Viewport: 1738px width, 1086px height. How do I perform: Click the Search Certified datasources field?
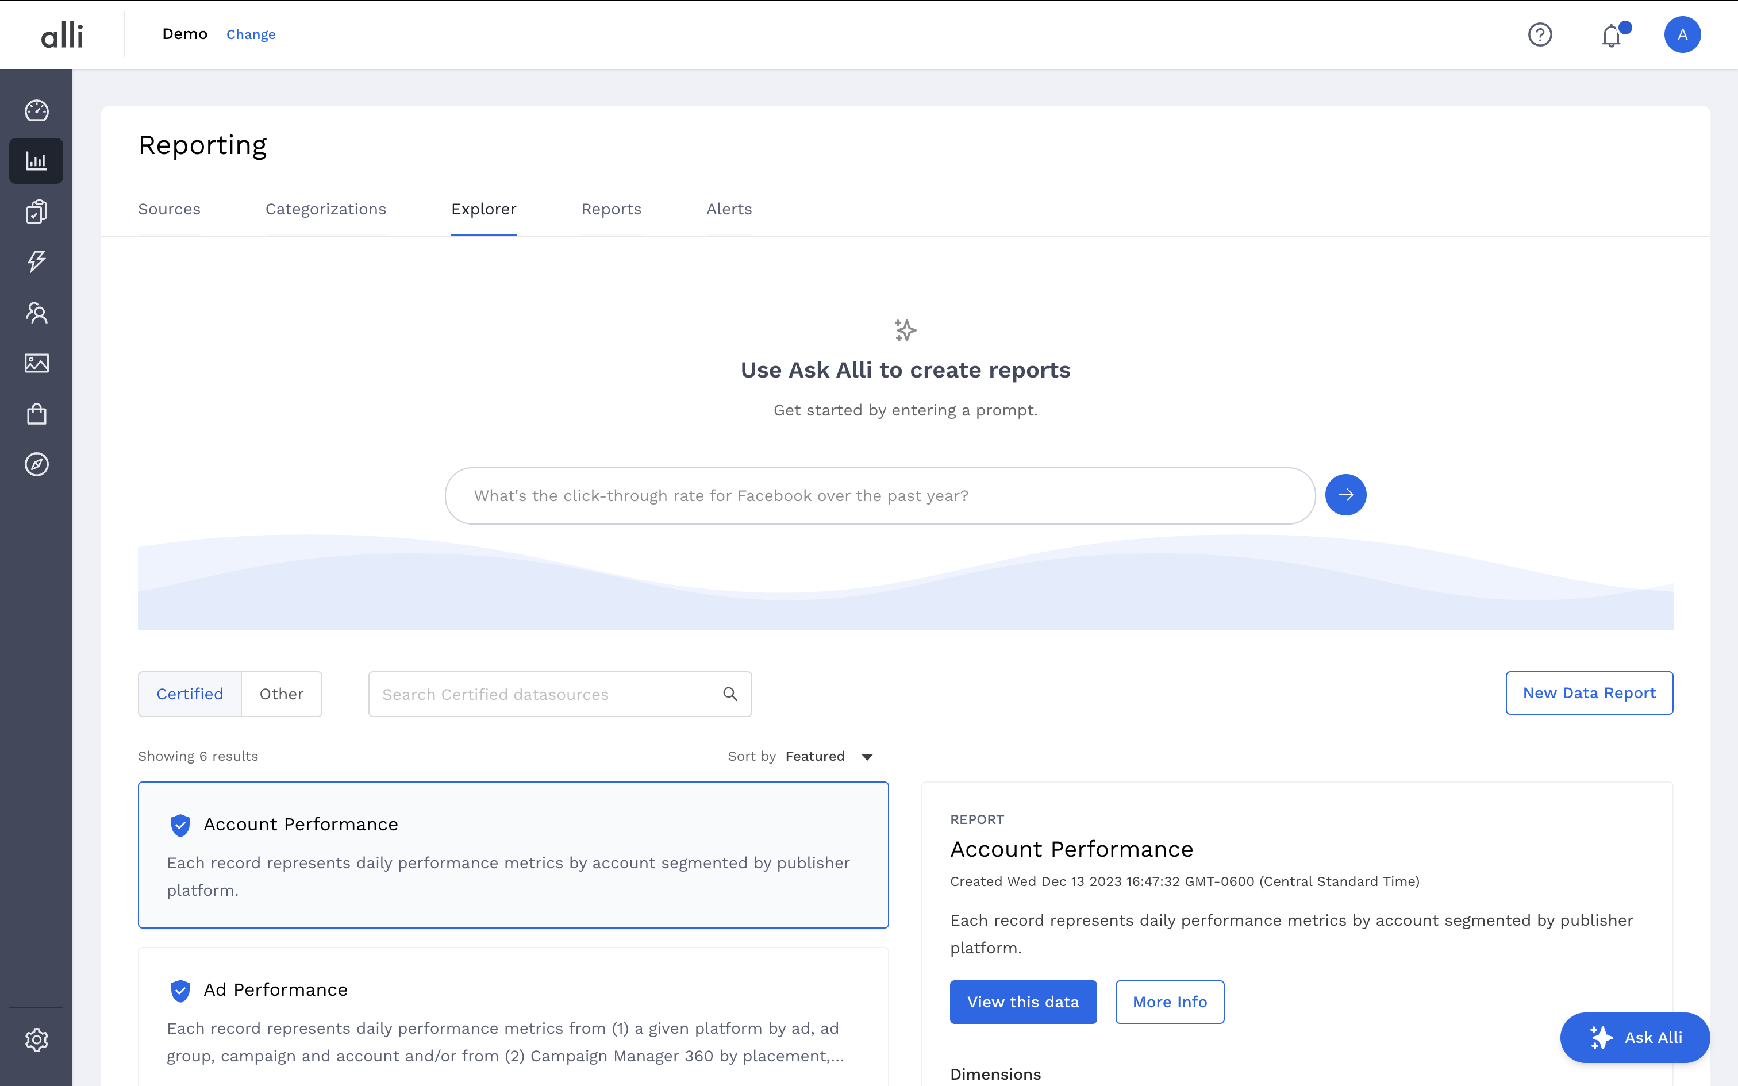coord(546,695)
